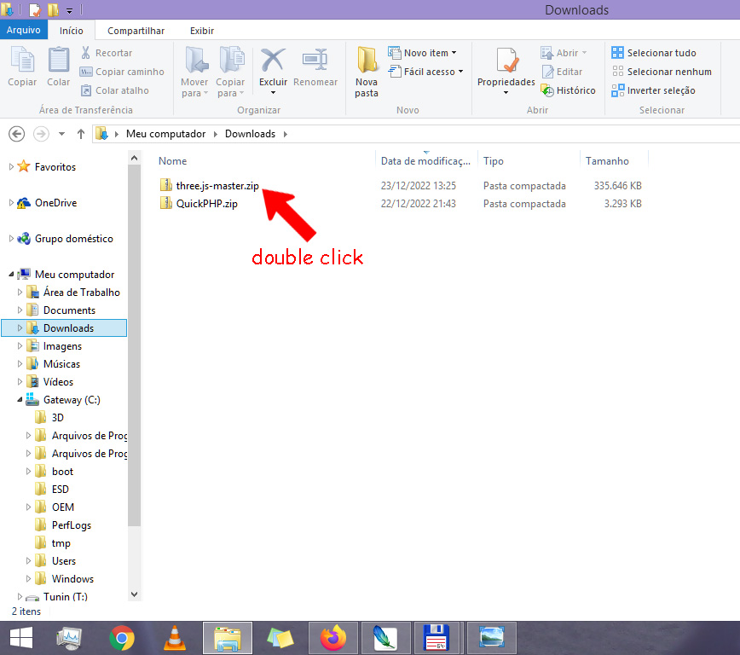Open the Fácil acesso dropdown

pos(425,72)
